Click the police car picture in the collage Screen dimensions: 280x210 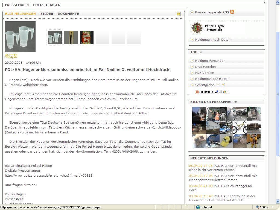[x=226, y=127]
